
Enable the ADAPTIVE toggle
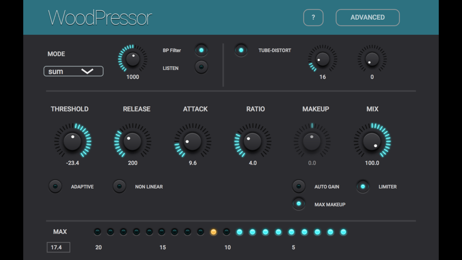click(x=55, y=187)
